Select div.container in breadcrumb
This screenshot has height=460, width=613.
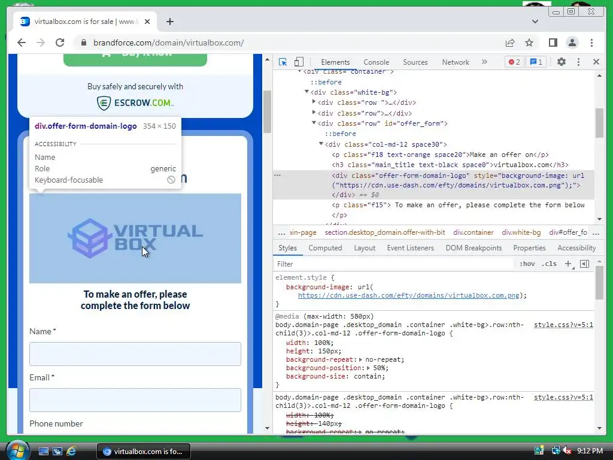click(473, 232)
